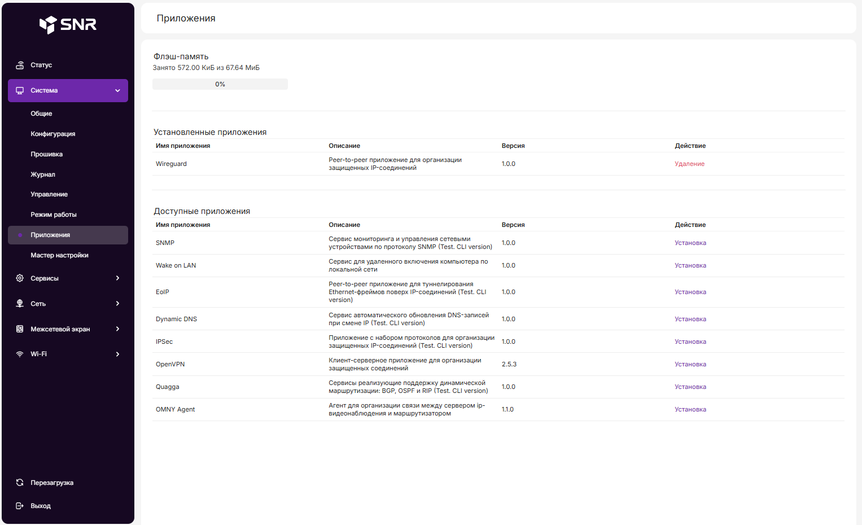Open the Прошивка menu item
The width and height of the screenshot is (862, 525).
click(46, 154)
